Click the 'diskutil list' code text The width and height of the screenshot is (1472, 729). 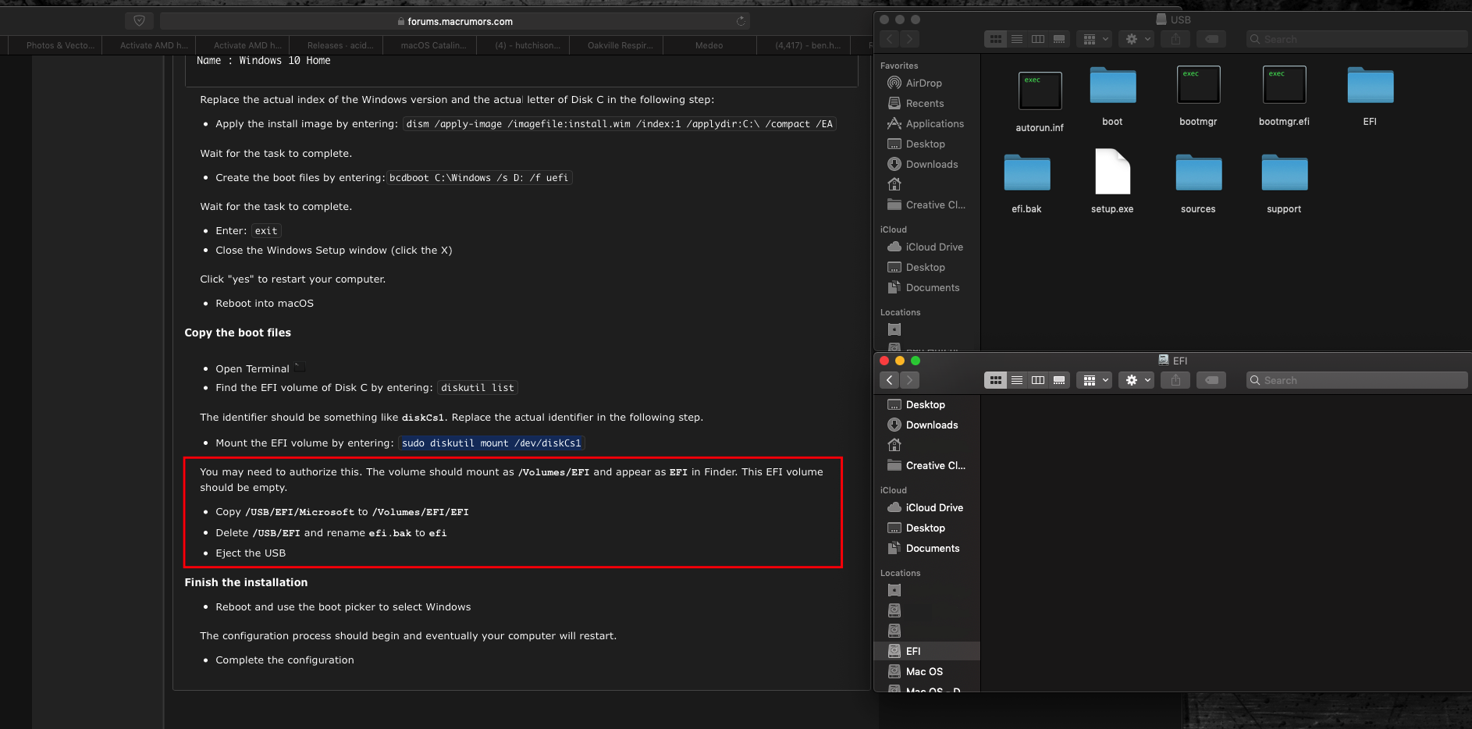point(478,388)
